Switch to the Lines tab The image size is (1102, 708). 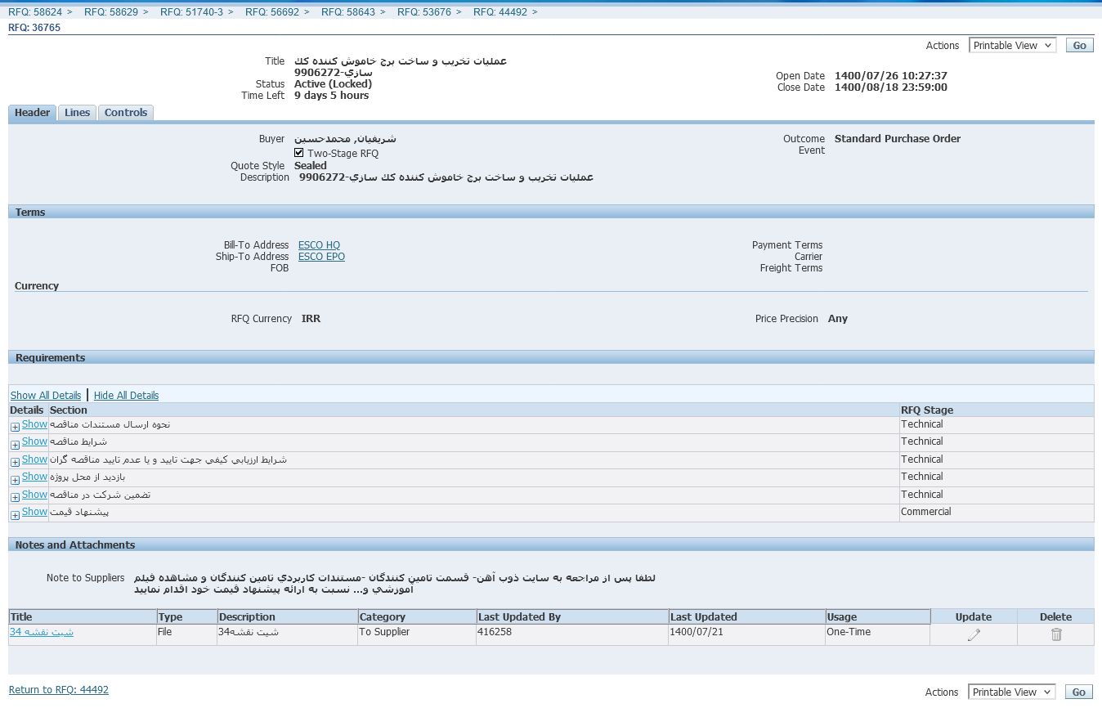(x=77, y=113)
